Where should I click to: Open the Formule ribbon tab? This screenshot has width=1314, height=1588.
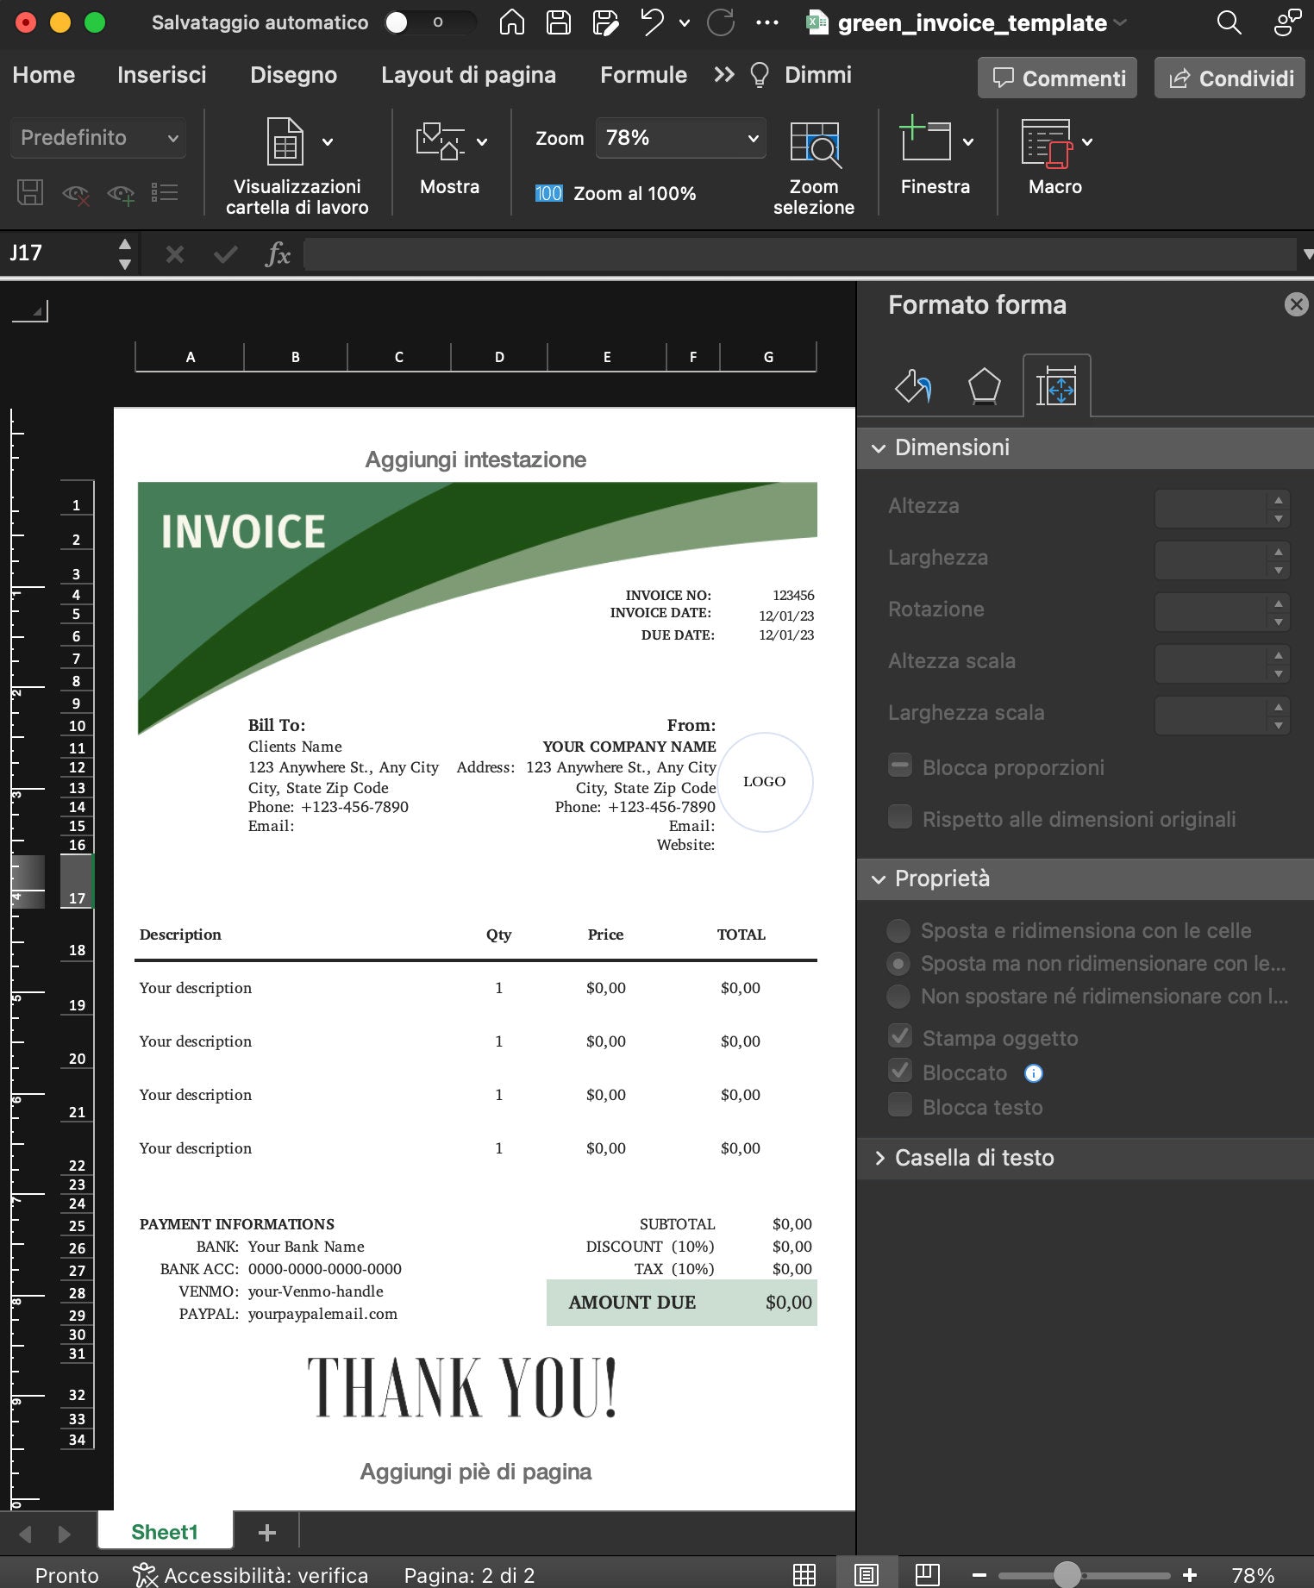pyautogui.click(x=643, y=75)
